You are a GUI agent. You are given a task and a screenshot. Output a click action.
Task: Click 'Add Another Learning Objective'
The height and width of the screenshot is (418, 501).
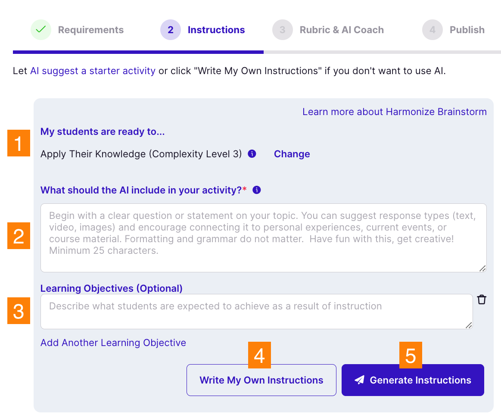point(113,343)
